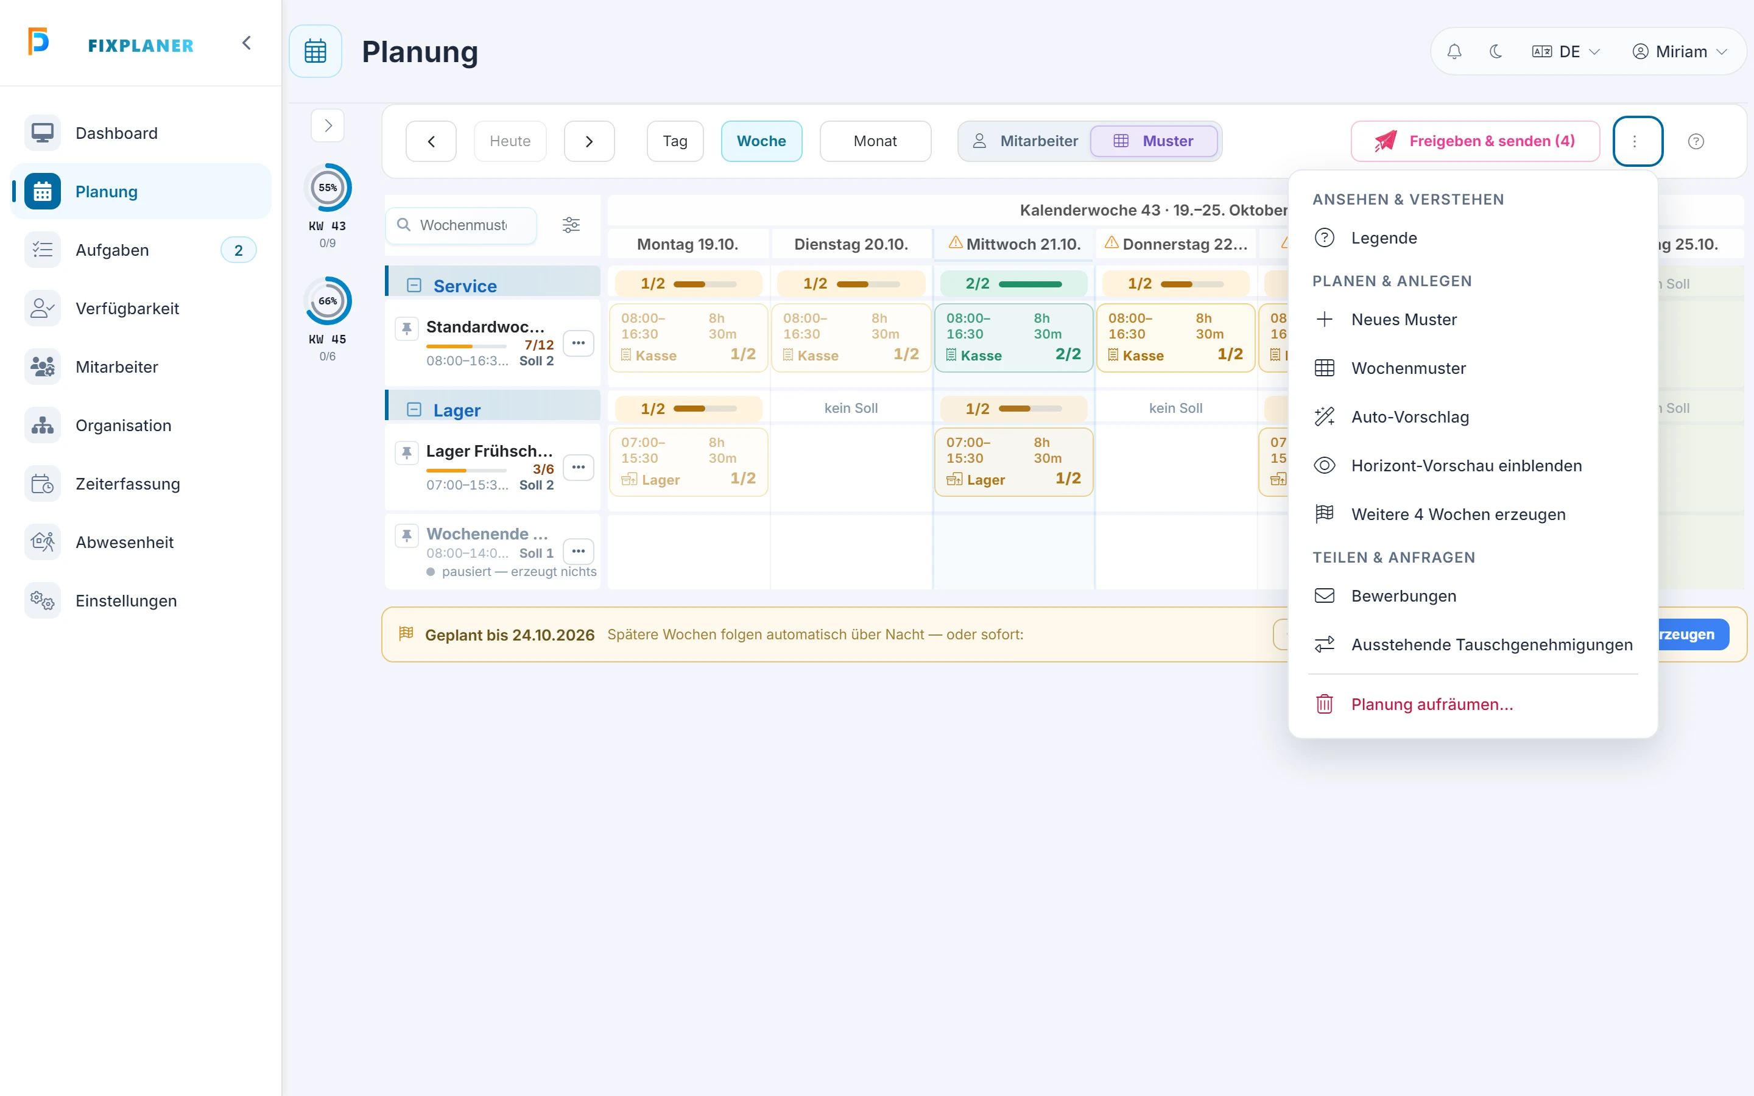Collapse the sidebar with the chevron
This screenshot has height=1096, width=1754.
[247, 43]
